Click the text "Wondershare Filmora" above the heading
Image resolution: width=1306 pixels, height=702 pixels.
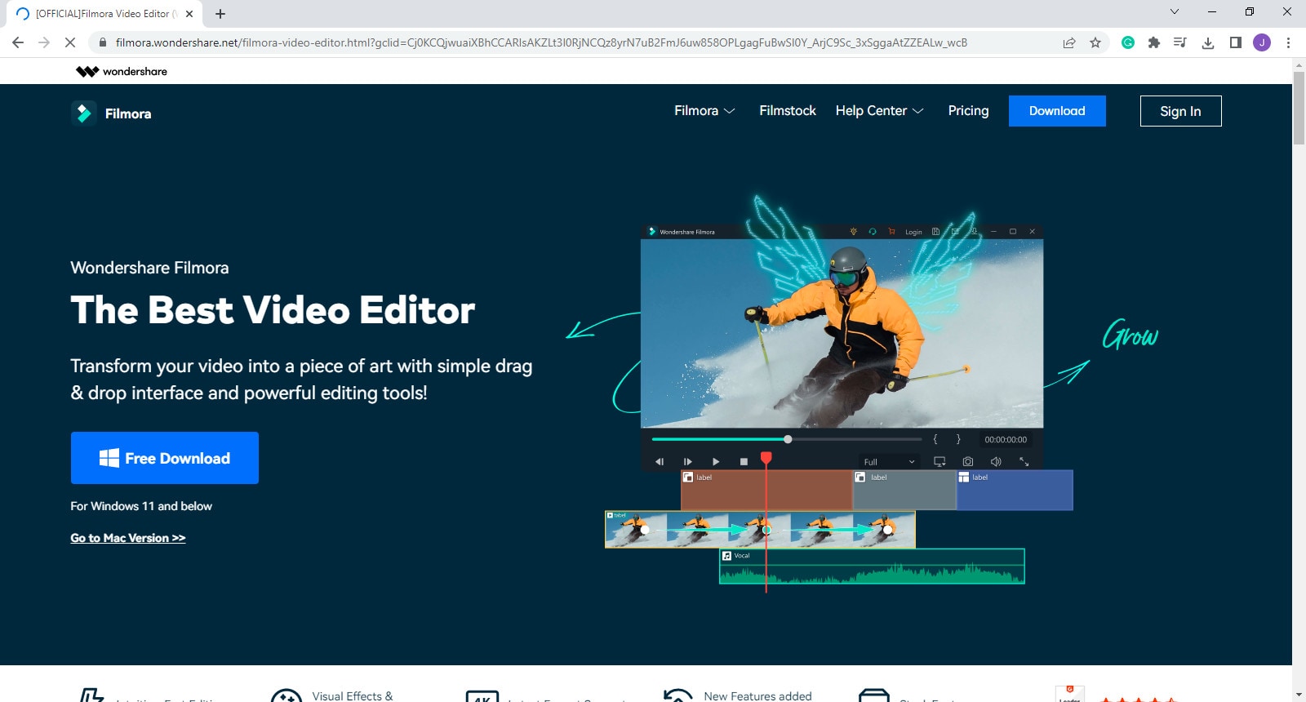tap(149, 268)
